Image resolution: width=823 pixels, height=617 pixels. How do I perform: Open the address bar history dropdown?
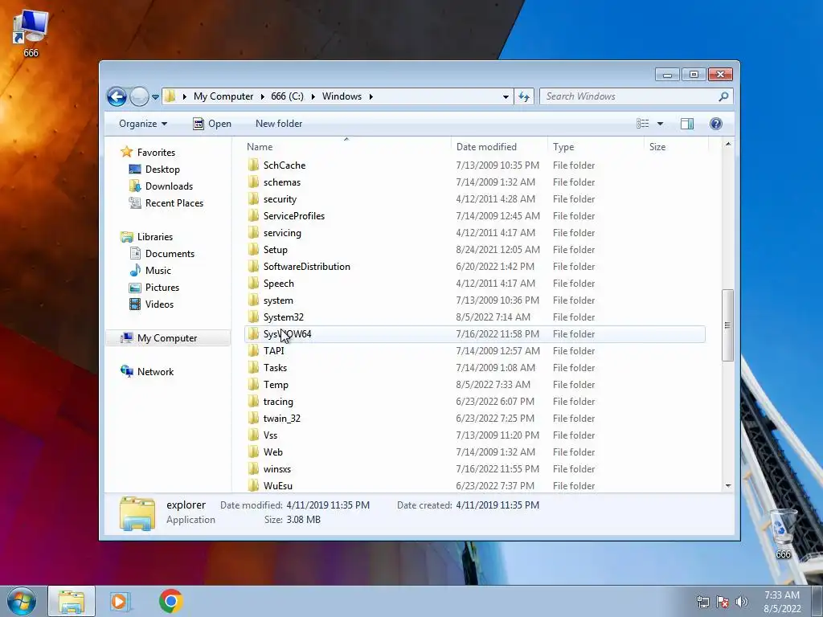pos(506,96)
